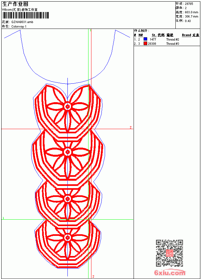The width and height of the screenshot is (201, 279).
Task: Select the Thread #3 row description
Action: click(172, 43)
